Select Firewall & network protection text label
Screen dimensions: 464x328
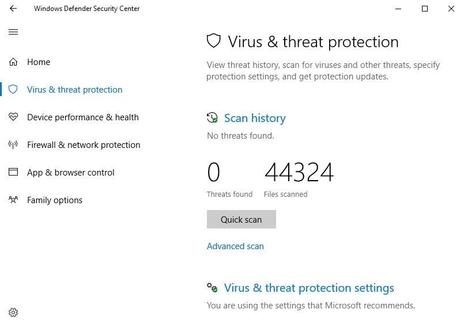pyautogui.click(x=84, y=145)
